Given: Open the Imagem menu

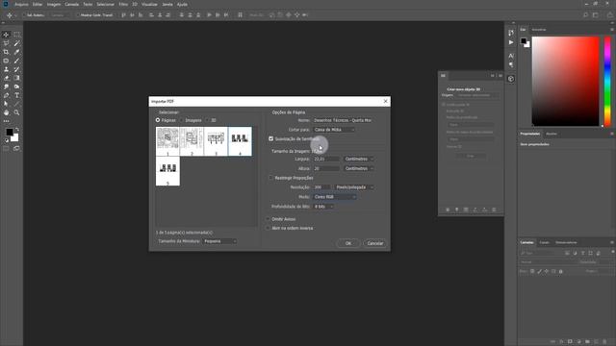Looking at the screenshot, I should pyautogui.click(x=54, y=4).
